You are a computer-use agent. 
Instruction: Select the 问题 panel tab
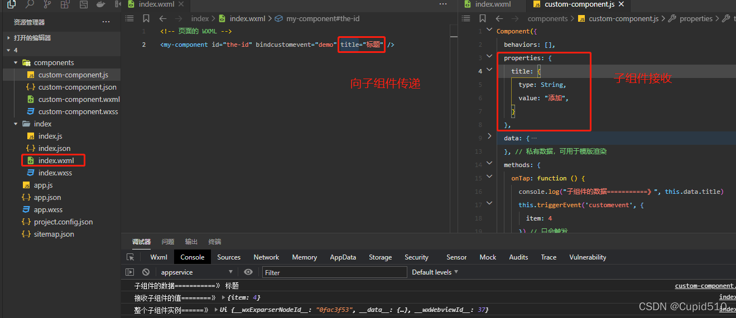(167, 242)
